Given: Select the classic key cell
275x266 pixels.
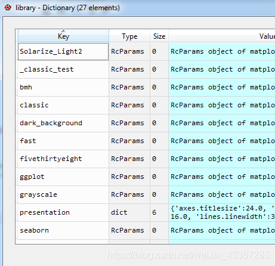Looking at the screenshot, I should pos(63,105).
